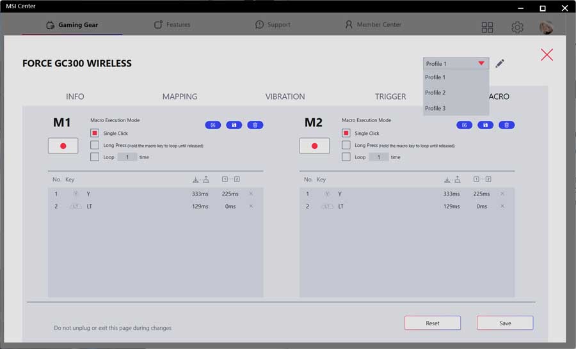Remove row 1 Y key from M1 list
Screen dimensions: 576x349
251,194
